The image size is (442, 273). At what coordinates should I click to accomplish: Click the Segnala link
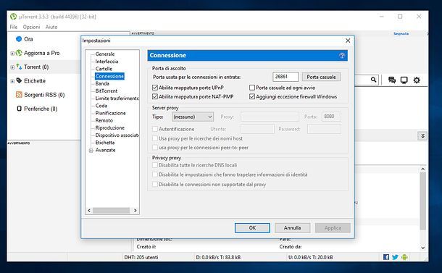click(401, 33)
